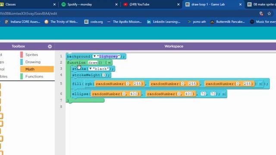Click the arrow at end of rgb block
276x155 pixels.
click(260, 84)
